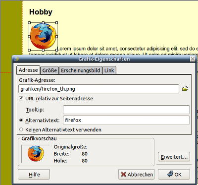Click the Breite value 80
198x185 pixels.
click(85, 154)
